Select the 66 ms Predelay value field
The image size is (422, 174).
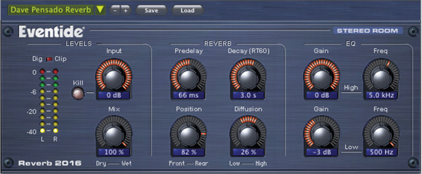188,95
